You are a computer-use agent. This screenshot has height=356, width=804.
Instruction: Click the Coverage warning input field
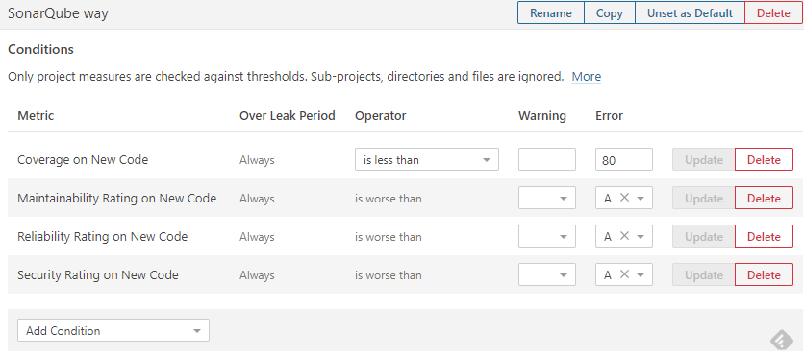pos(546,159)
